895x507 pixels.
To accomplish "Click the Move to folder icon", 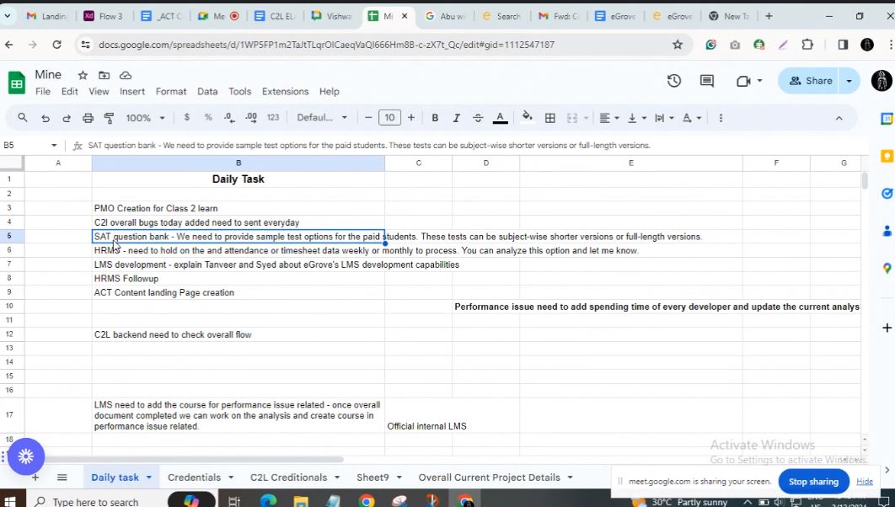I will [104, 75].
